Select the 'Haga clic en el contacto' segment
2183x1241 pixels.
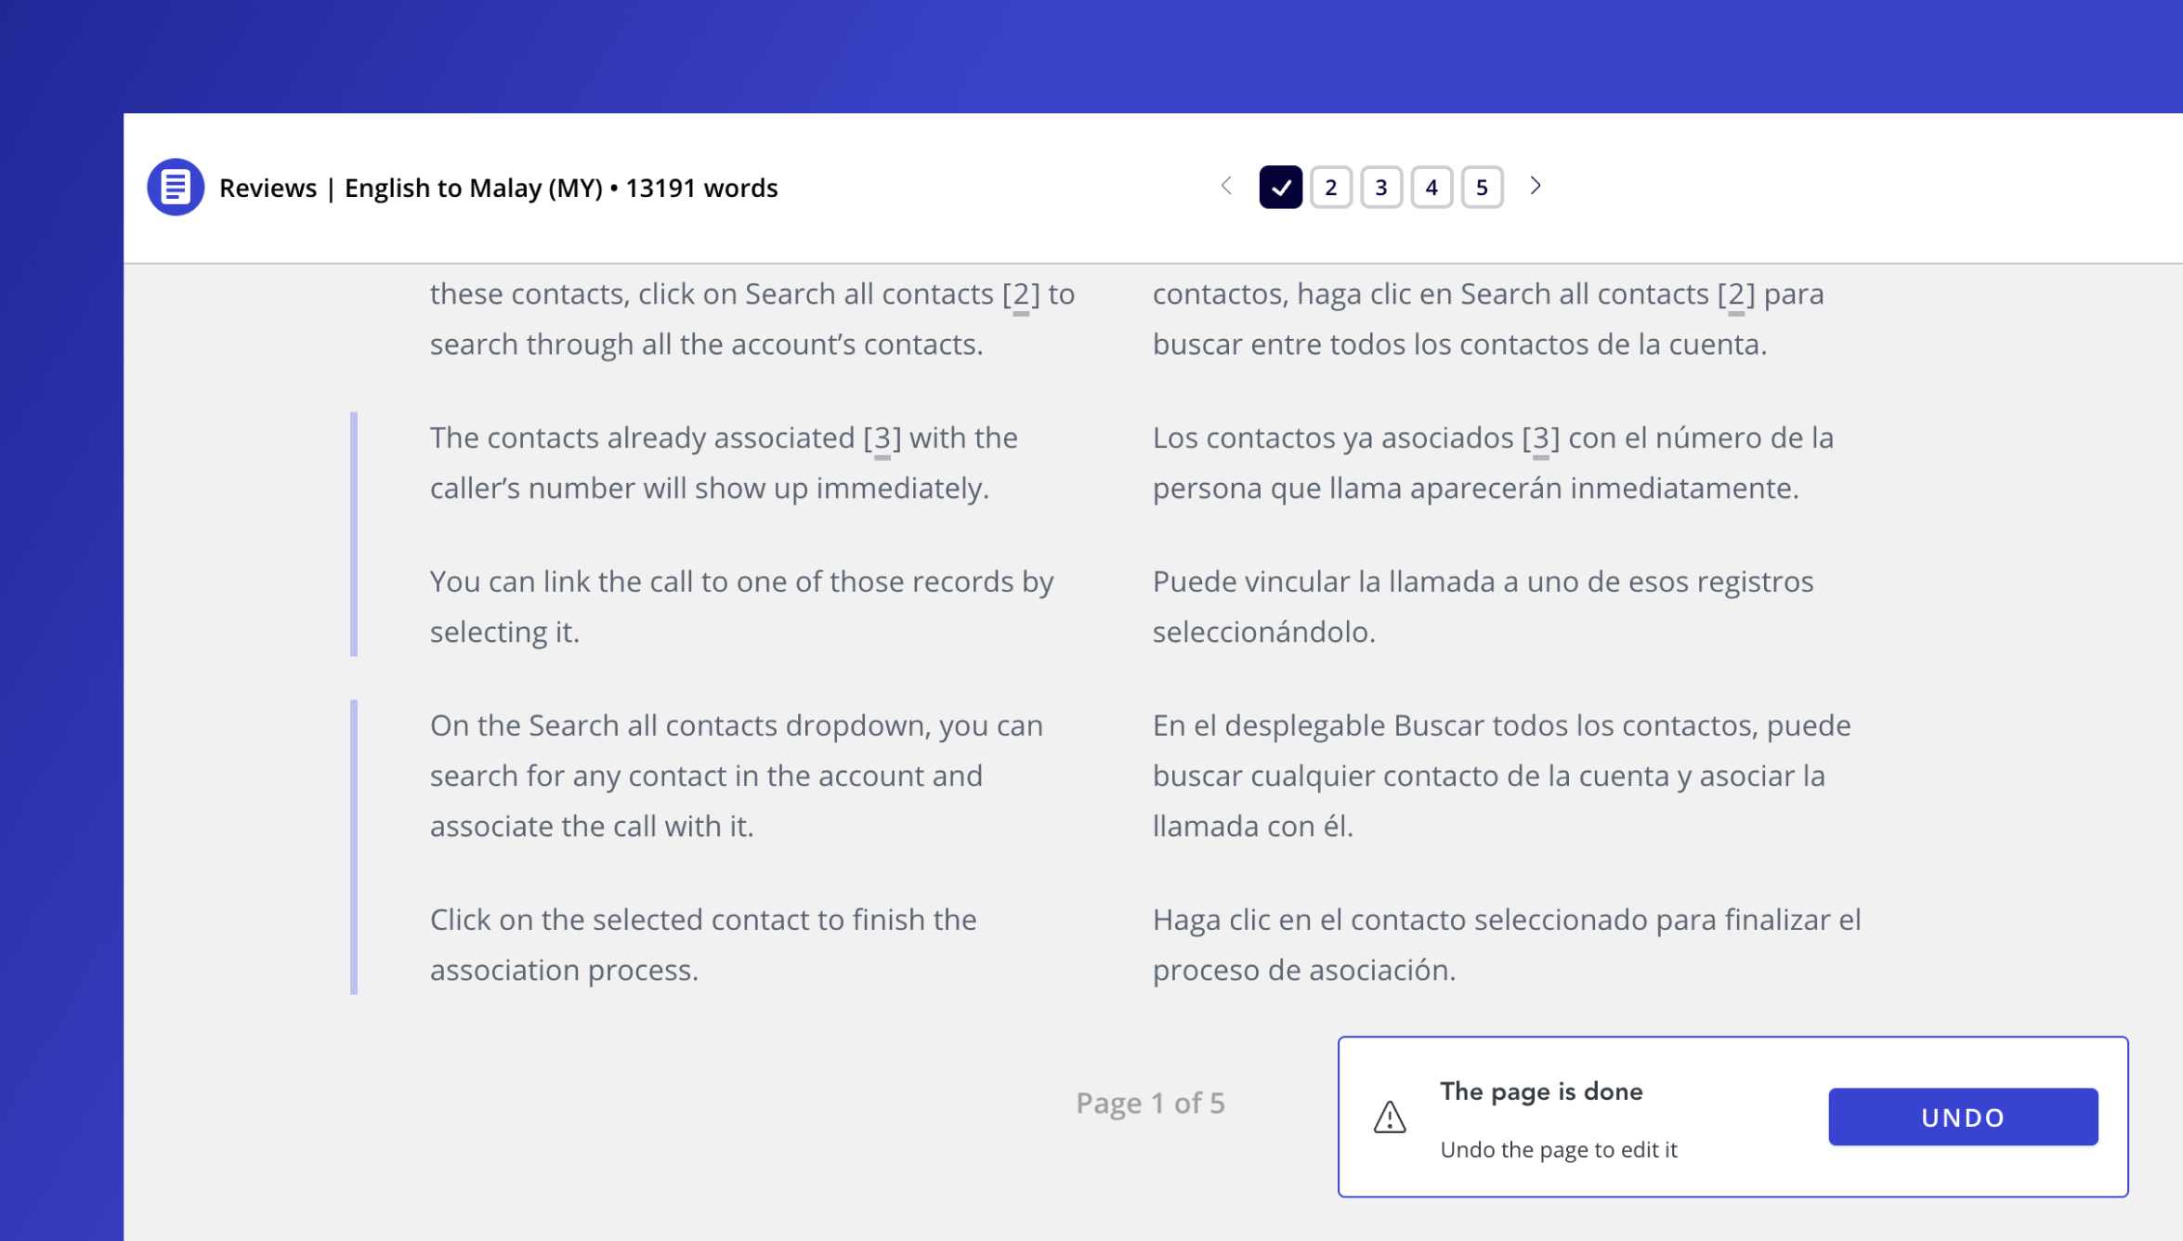click(x=1506, y=944)
